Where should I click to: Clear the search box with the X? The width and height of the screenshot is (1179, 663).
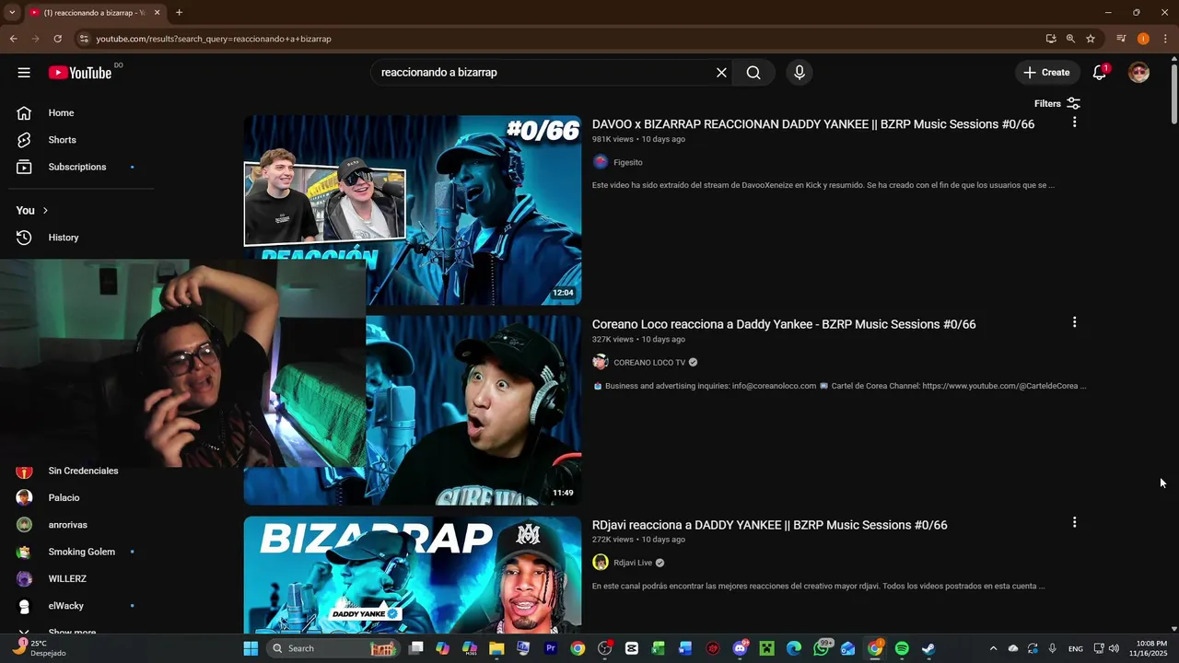point(721,73)
